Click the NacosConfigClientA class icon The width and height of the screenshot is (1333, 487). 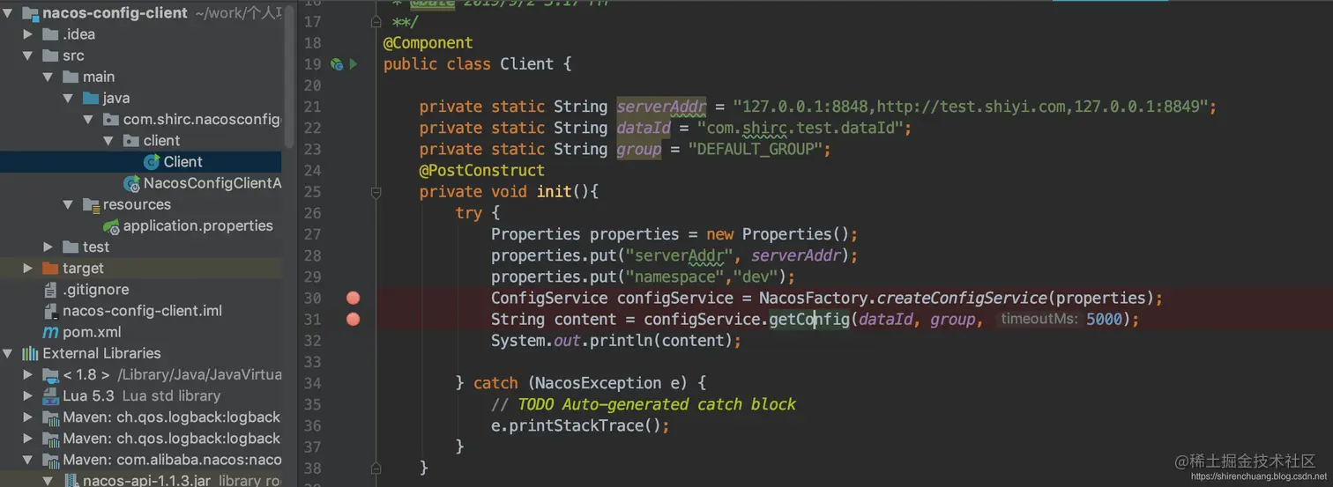click(x=132, y=183)
